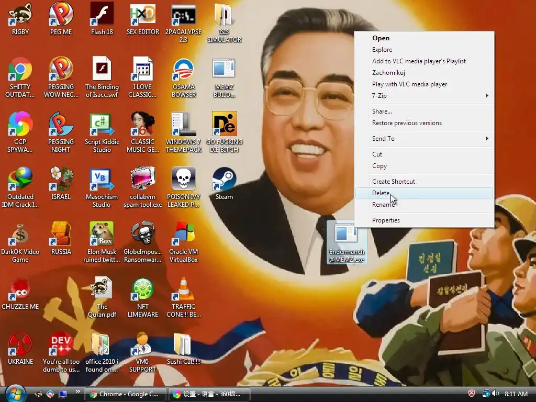Image resolution: width=536 pixels, height=402 pixels.
Task: Show hidden Quick Launch items chevron
Action: coord(77,392)
